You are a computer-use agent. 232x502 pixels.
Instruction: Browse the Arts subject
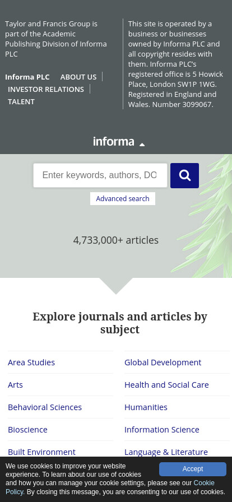pos(15,385)
